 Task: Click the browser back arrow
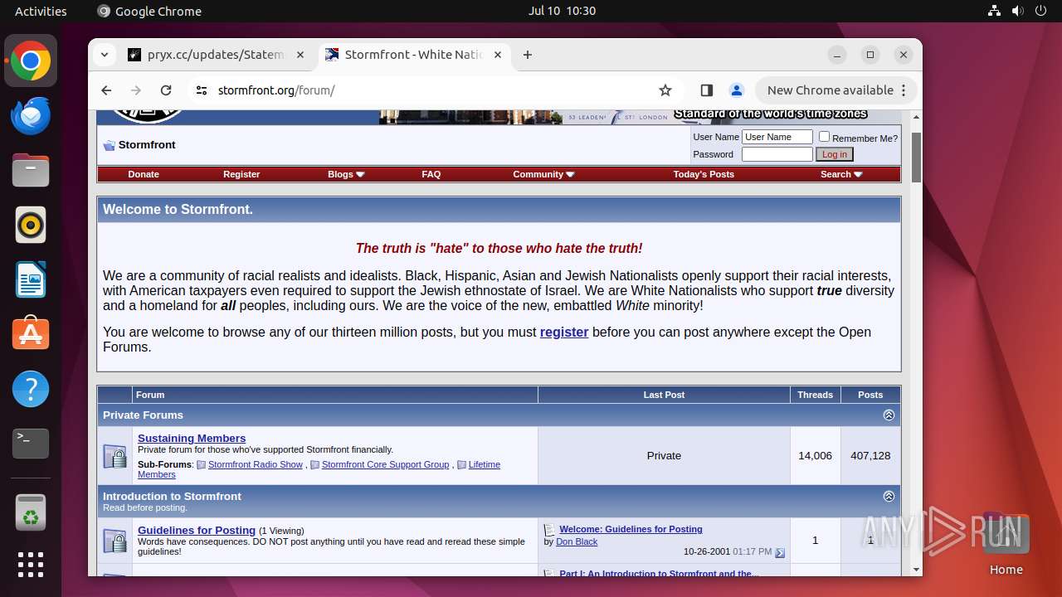[106, 90]
